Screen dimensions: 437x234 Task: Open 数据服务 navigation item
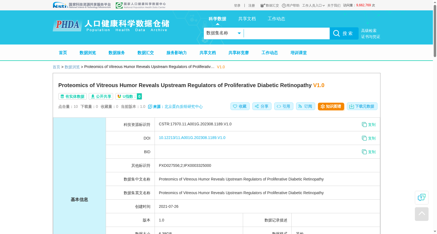coord(117,53)
